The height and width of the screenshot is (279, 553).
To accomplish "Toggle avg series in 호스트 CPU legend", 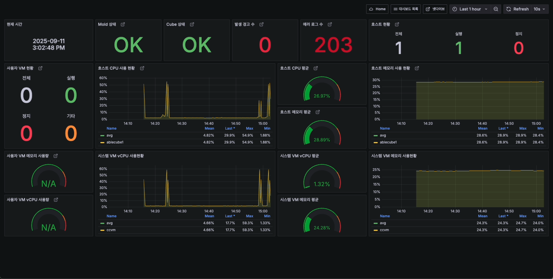I will click(109, 136).
